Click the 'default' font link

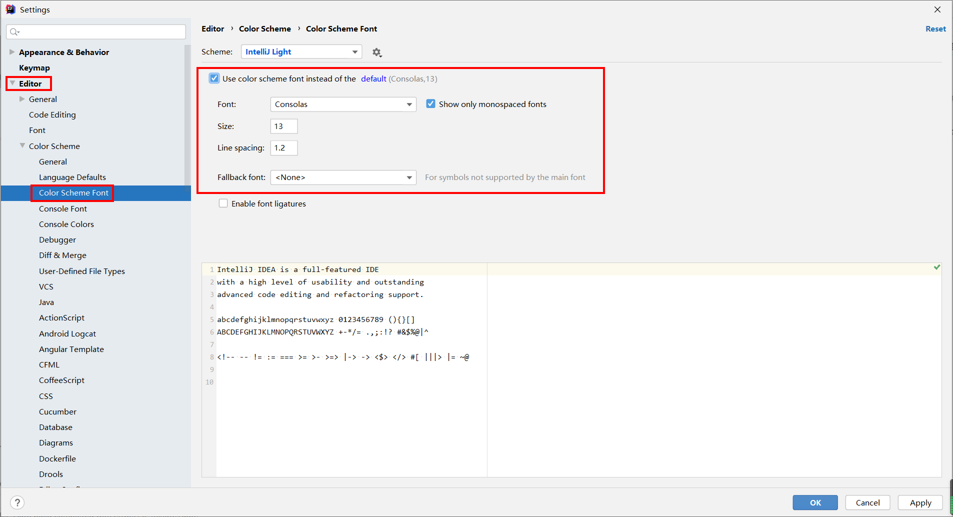(x=373, y=78)
